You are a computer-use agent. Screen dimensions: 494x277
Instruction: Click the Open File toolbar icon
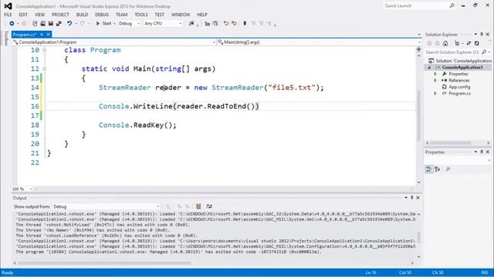43,24
